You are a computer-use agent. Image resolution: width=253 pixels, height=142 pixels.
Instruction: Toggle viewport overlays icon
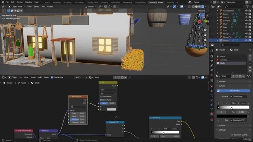pos(182,7)
